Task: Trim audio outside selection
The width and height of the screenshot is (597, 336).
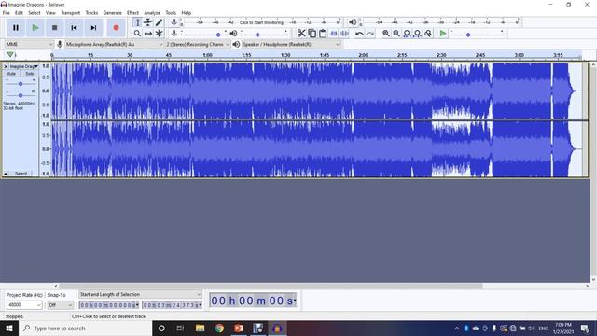Action: 334,34
